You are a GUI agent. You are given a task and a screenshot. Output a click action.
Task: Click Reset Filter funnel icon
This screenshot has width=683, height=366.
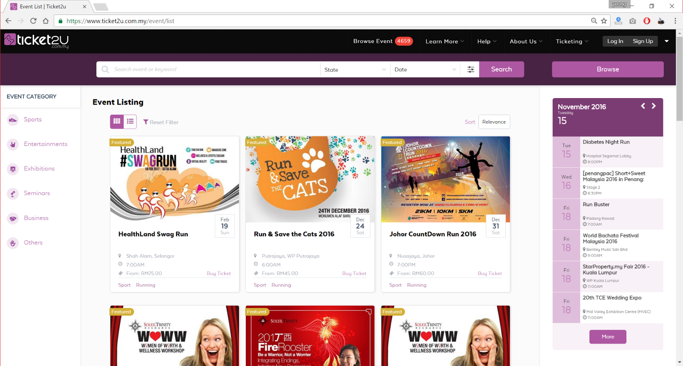tap(146, 122)
